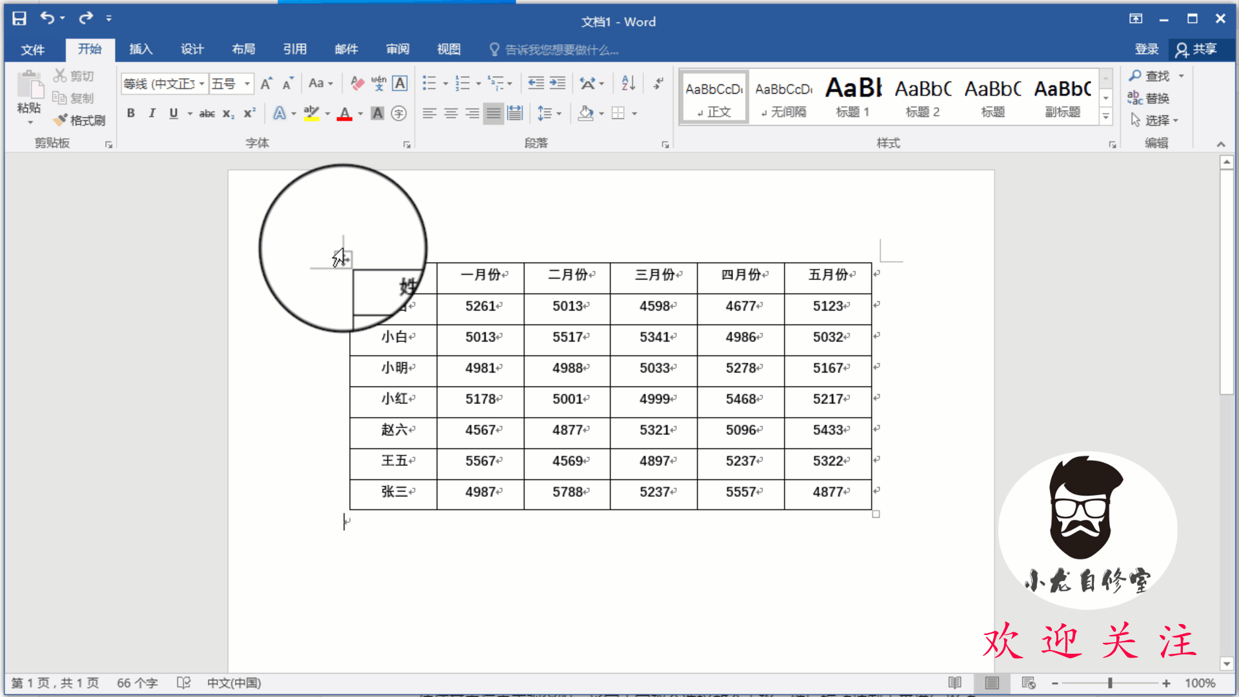
Task: Toggle Superscript formatting
Action: [x=250, y=114]
